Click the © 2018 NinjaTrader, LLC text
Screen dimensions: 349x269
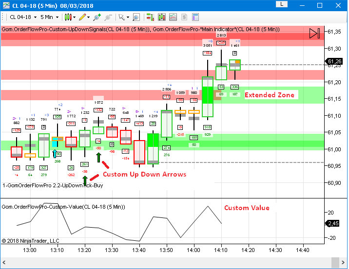(x=31, y=241)
